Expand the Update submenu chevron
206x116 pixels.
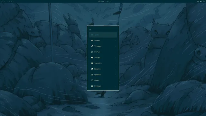click(x=115, y=74)
